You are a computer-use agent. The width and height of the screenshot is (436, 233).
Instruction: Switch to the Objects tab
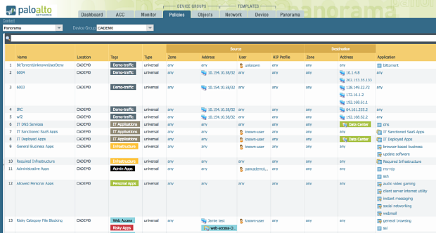tap(205, 15)
